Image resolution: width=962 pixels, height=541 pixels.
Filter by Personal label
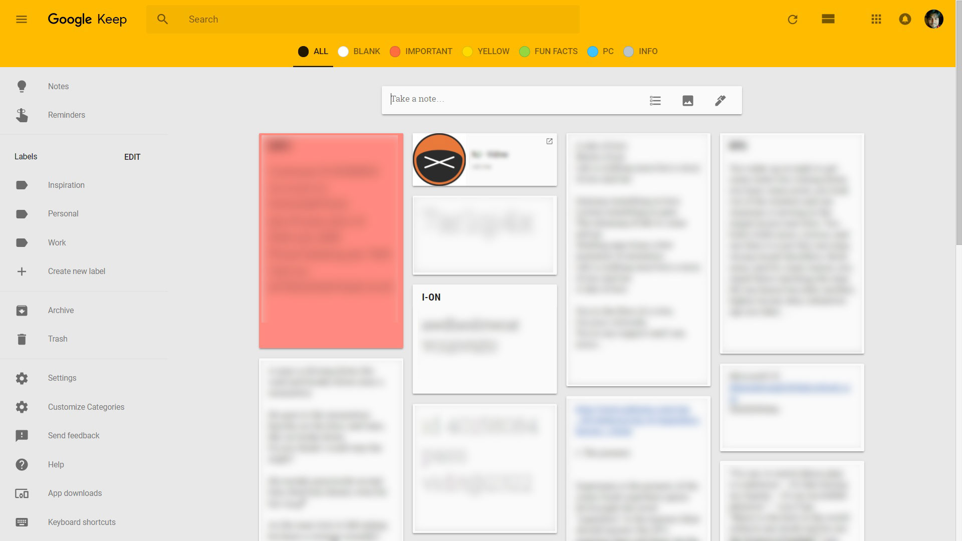[x=63, y=214]
